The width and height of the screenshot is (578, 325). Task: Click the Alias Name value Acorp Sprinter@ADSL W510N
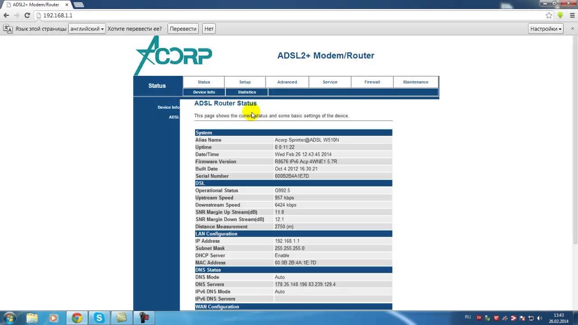click(307, 140)
